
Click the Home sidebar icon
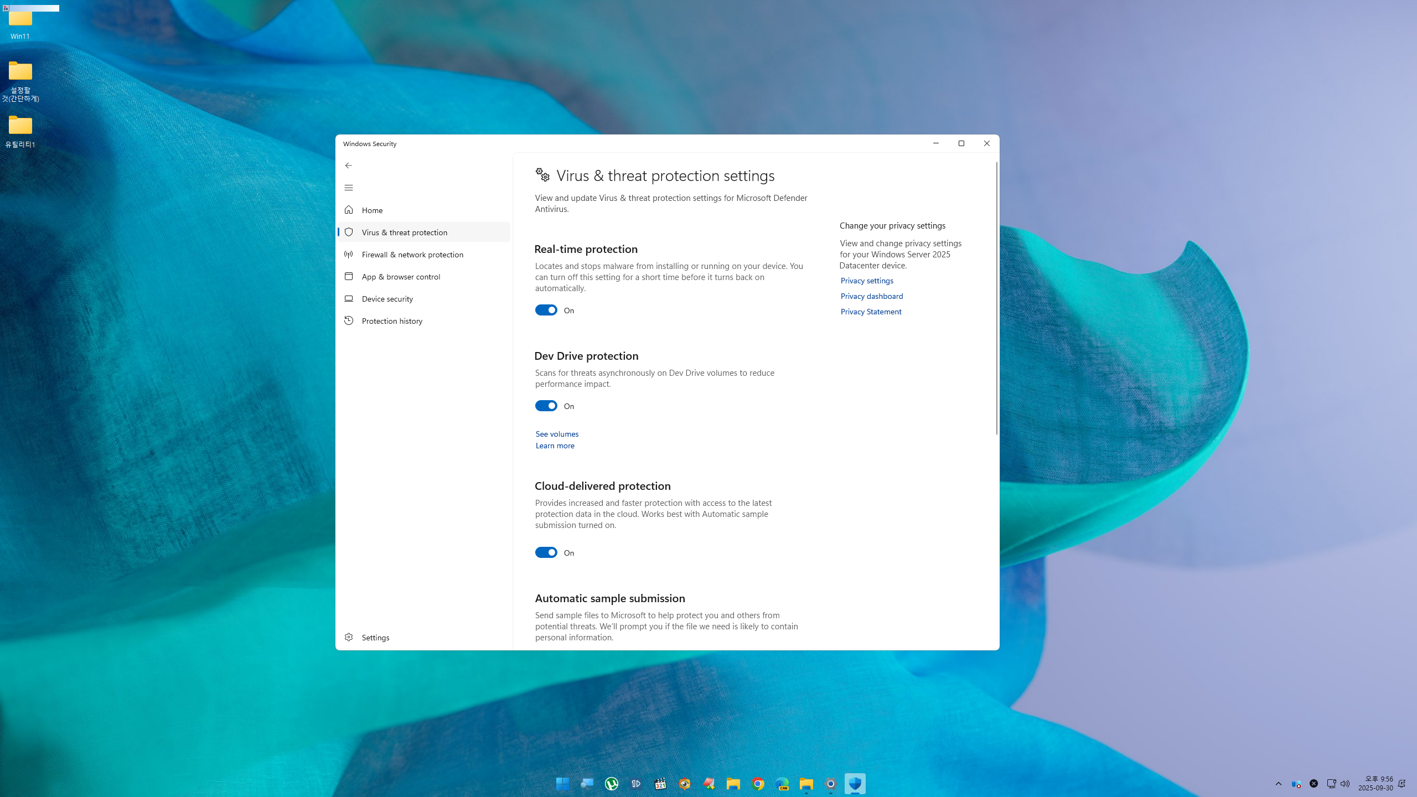tap(348, 210)
